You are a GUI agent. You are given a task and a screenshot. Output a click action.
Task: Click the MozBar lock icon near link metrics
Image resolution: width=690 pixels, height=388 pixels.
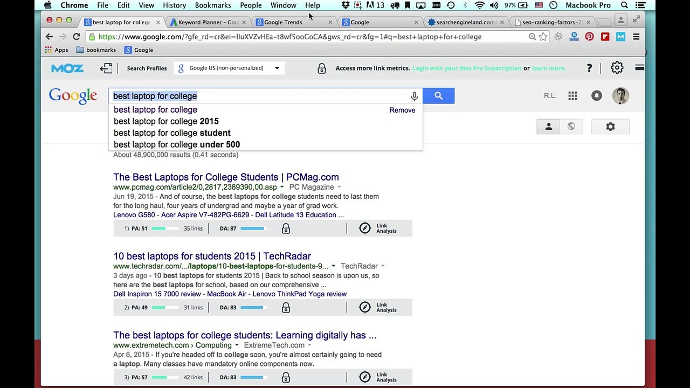pyautogui.click(x=321, y=68)
